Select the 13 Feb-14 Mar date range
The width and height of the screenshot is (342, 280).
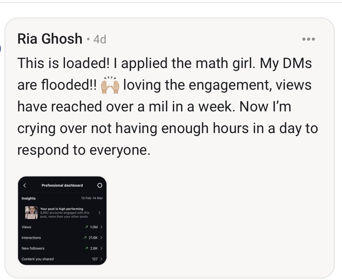tap(92, 198)
